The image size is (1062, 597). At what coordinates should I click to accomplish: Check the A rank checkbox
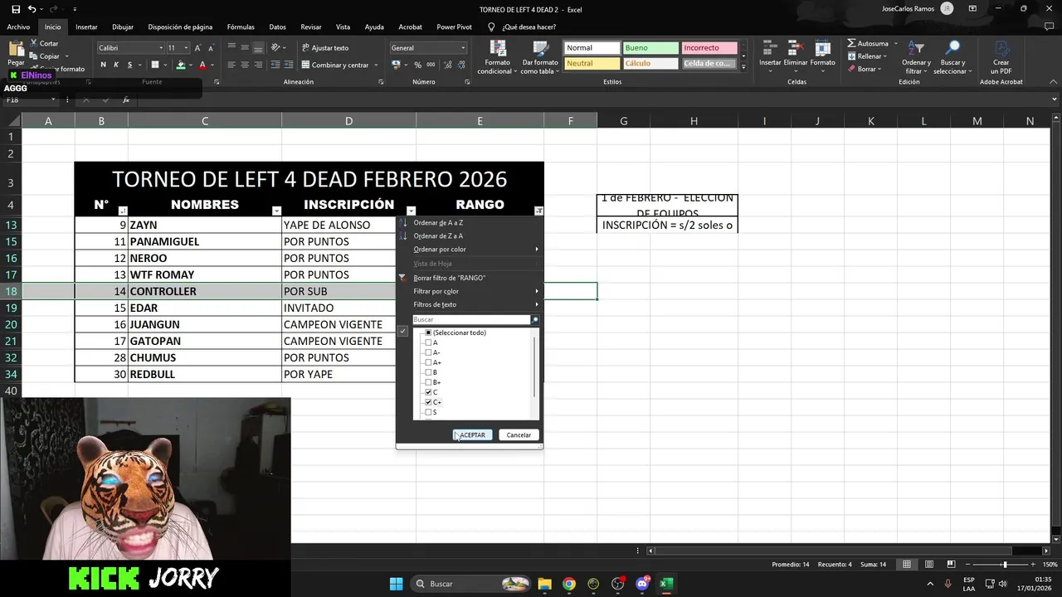[x=429, y=342]
